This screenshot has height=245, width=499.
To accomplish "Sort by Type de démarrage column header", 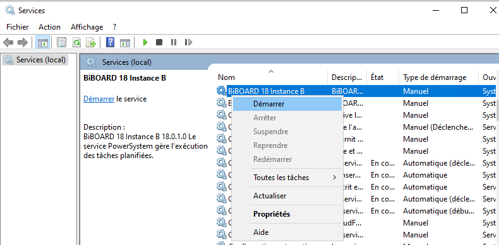I will [435, 77].
